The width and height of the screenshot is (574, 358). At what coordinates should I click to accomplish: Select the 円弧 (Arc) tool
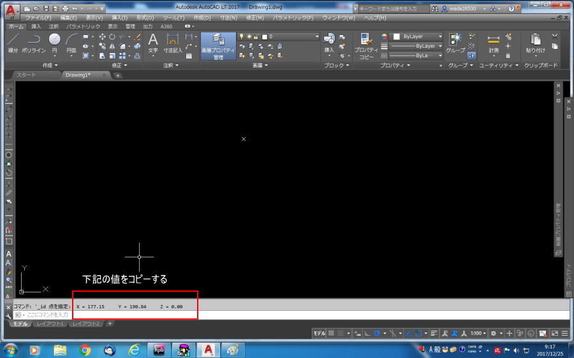71,43
